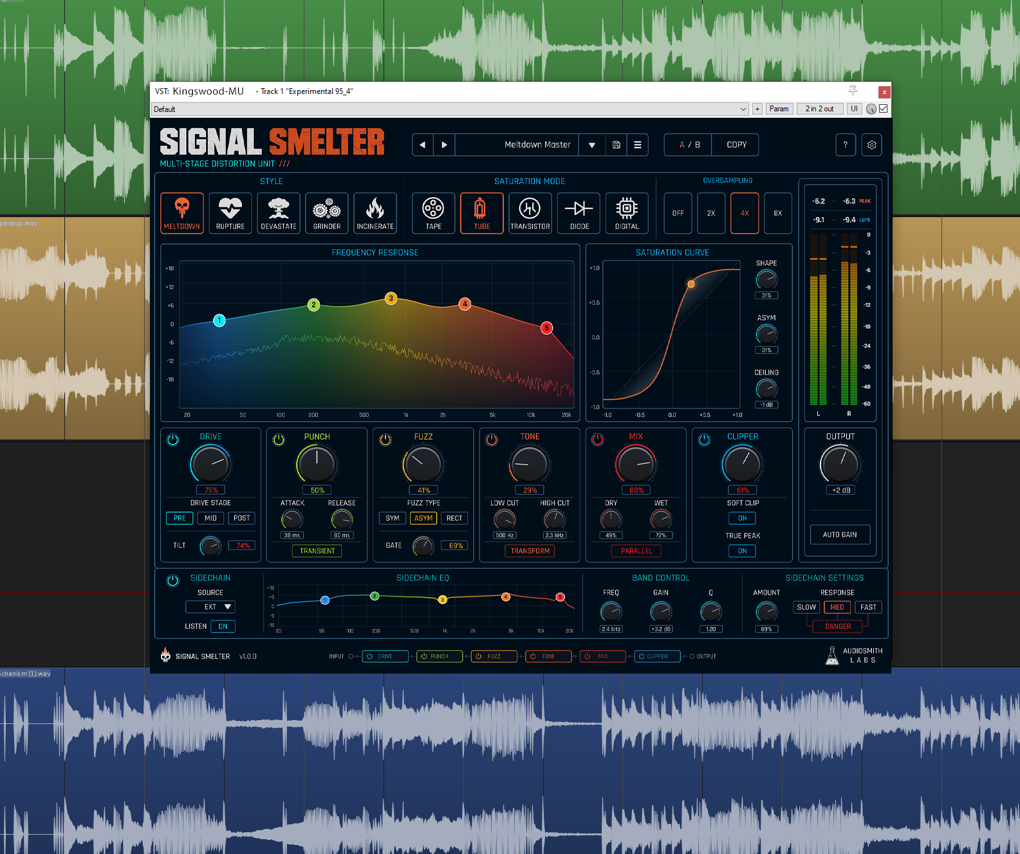The width and height of the screenshot is (1020, 854).
Task: Open the hamburger preset menu
Action: [x=638, y=145]
